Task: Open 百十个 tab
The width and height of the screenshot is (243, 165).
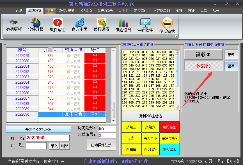Action: pyautogui.click(x=123, y=11)
